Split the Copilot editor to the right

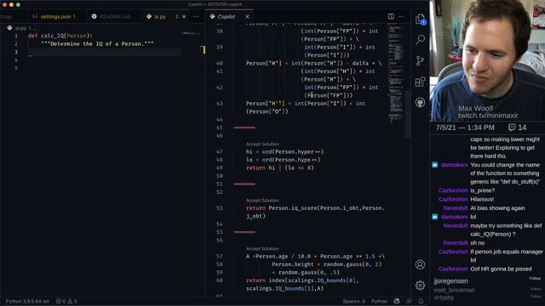tap(391, 16)
